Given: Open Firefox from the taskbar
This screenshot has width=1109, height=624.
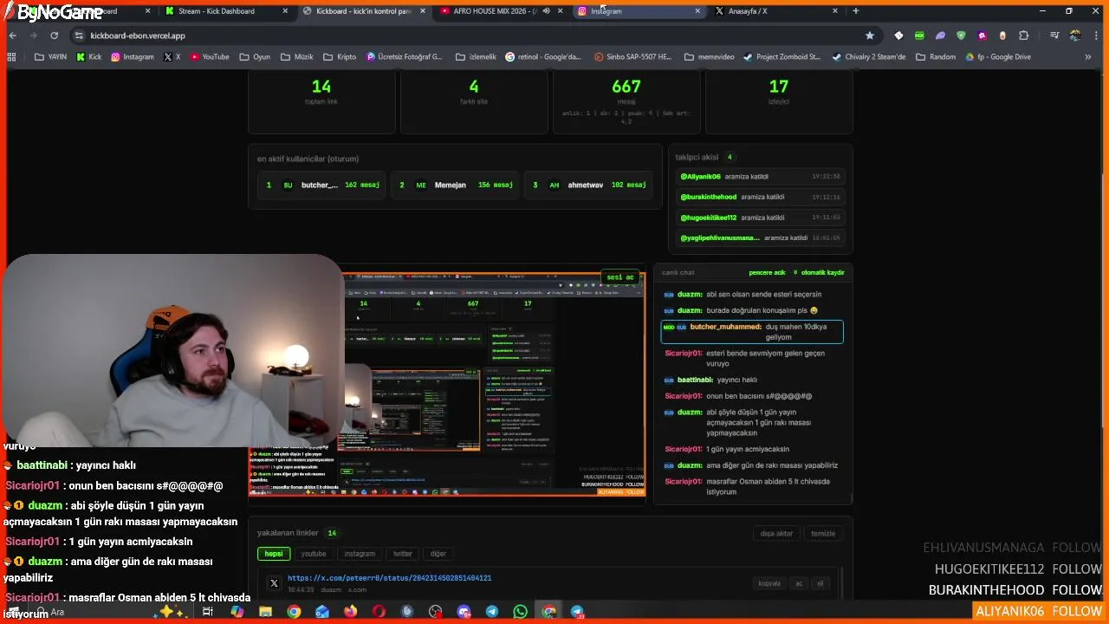Looking at the screenshot, I should pos(350,612).
